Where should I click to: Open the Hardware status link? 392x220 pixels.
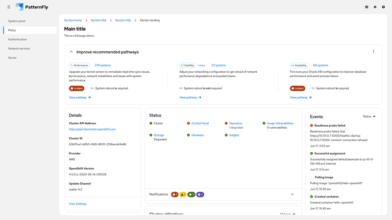click(x=197, y=135)
